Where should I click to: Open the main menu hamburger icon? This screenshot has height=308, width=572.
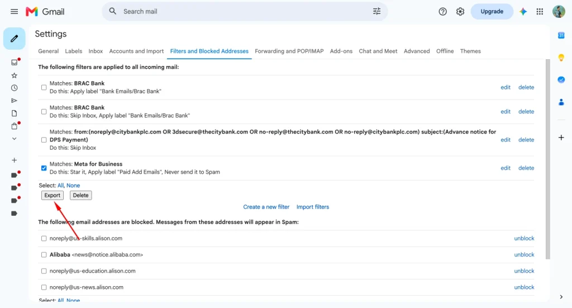[14, 12]
